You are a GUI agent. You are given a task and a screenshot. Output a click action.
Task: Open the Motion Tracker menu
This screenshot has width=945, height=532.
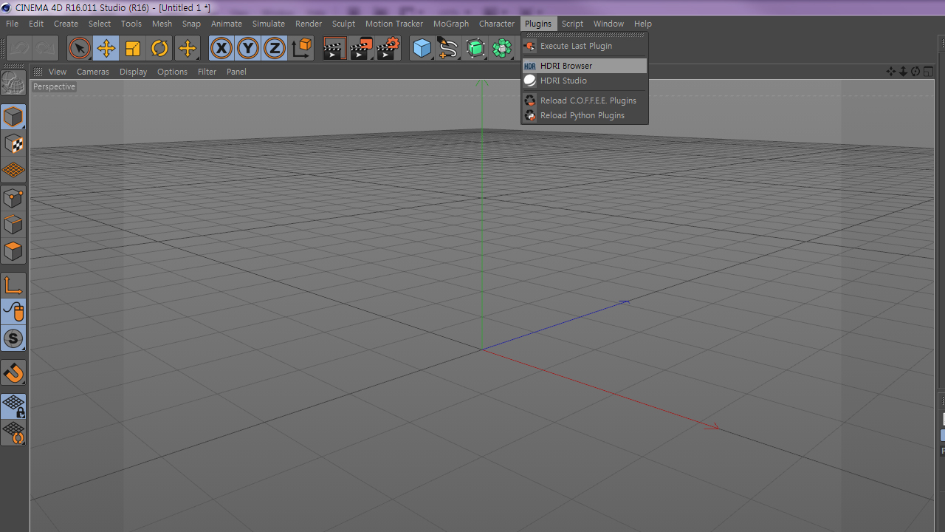point(394,24)
